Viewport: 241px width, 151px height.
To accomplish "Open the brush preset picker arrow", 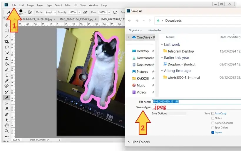I will (x=25, y=13).
